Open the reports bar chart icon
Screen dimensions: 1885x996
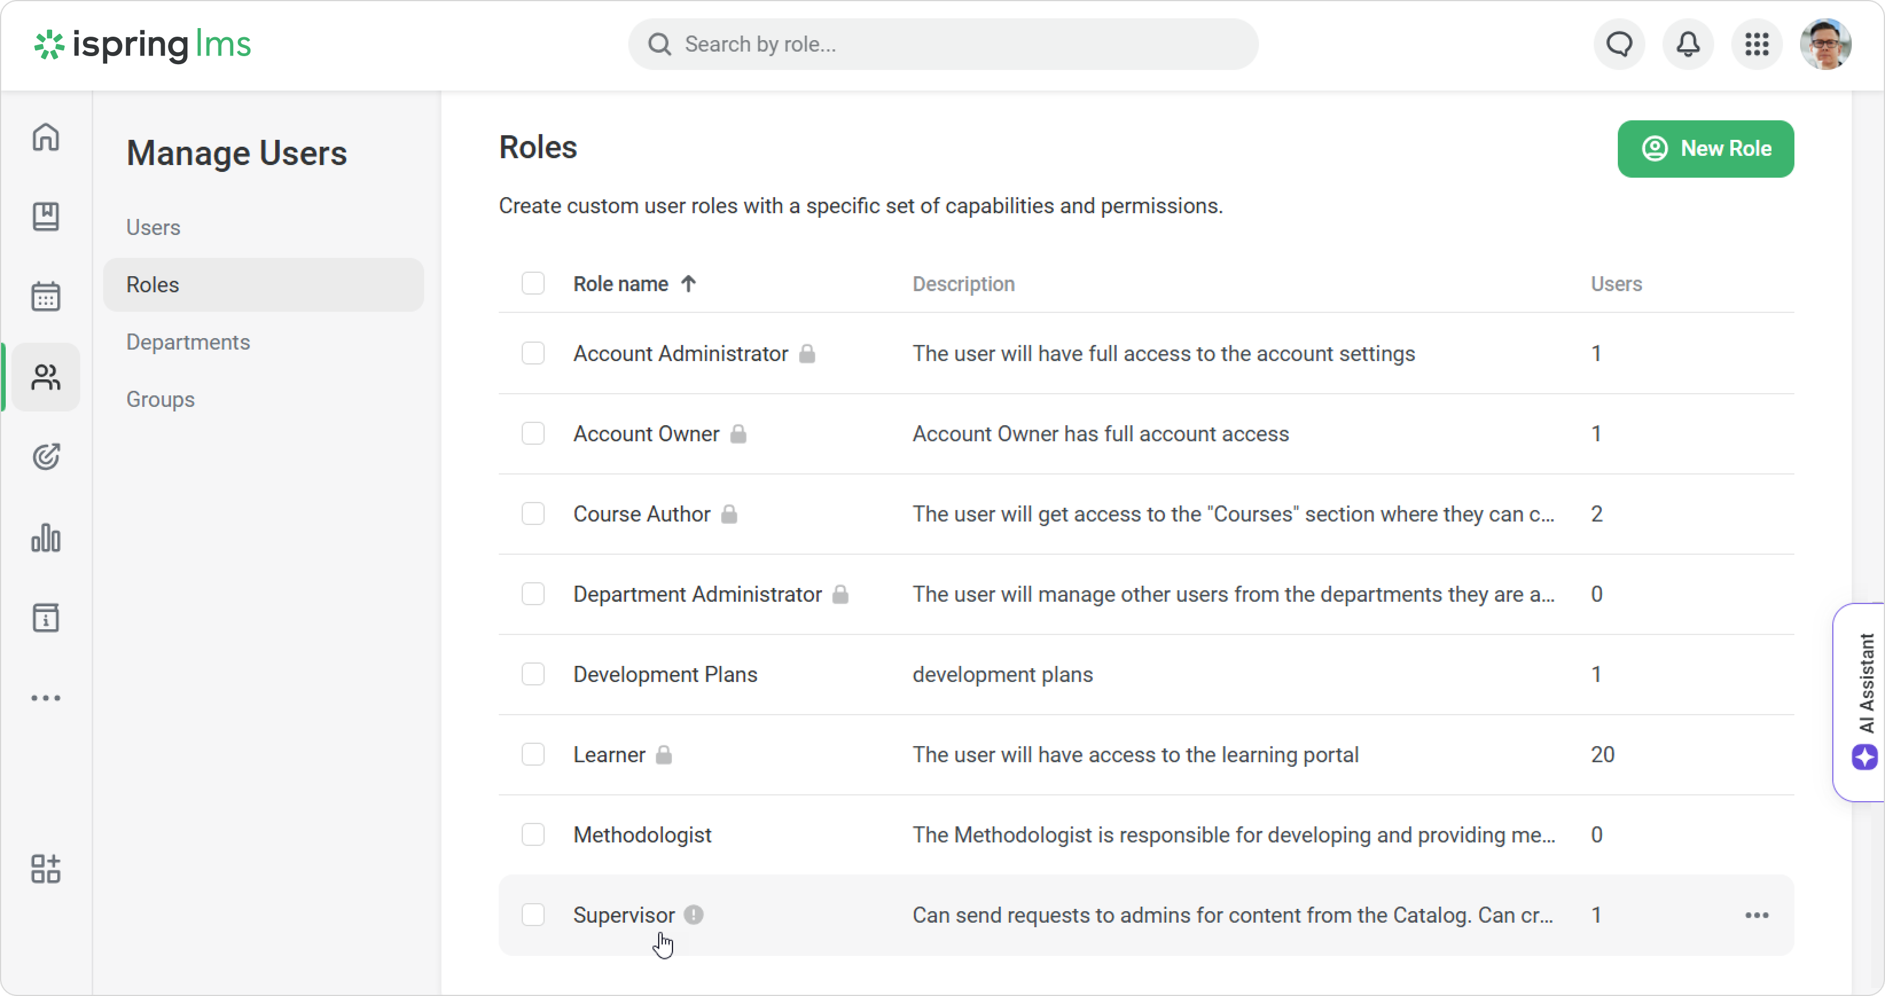coord(45,538)
